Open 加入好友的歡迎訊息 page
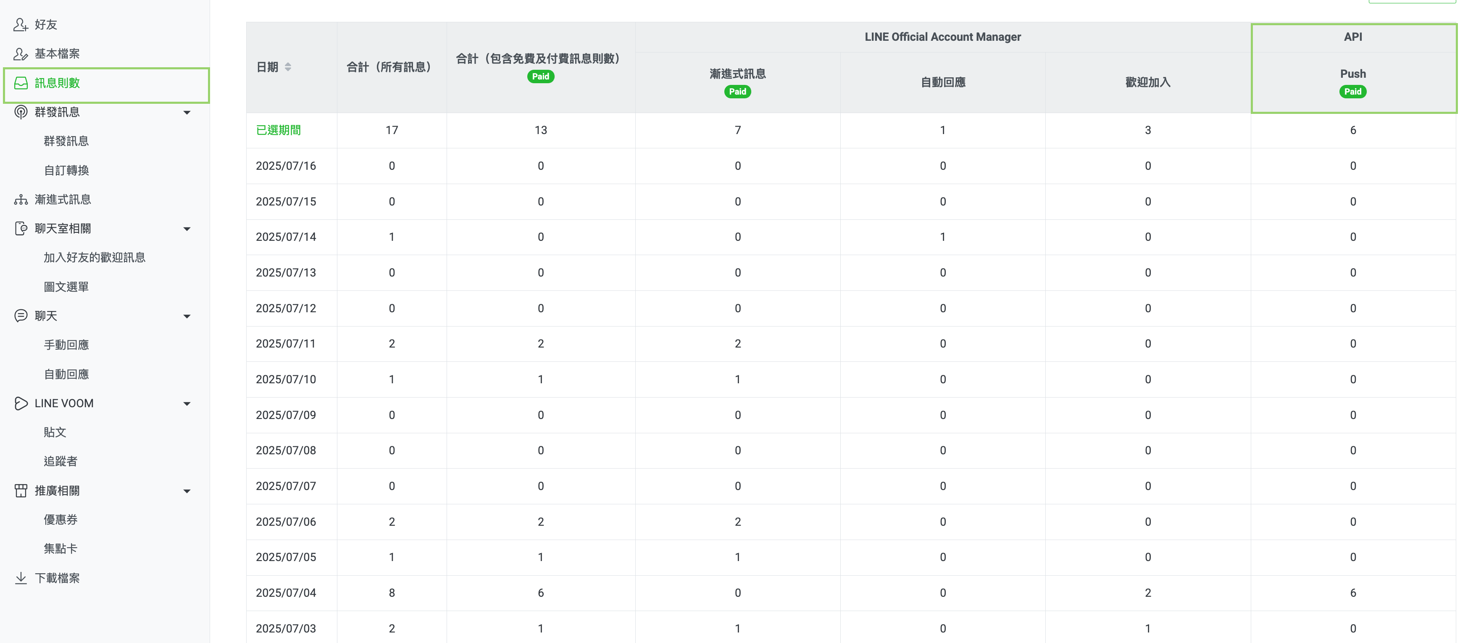This screenshot has width=1468, height=643. (95, 258)
